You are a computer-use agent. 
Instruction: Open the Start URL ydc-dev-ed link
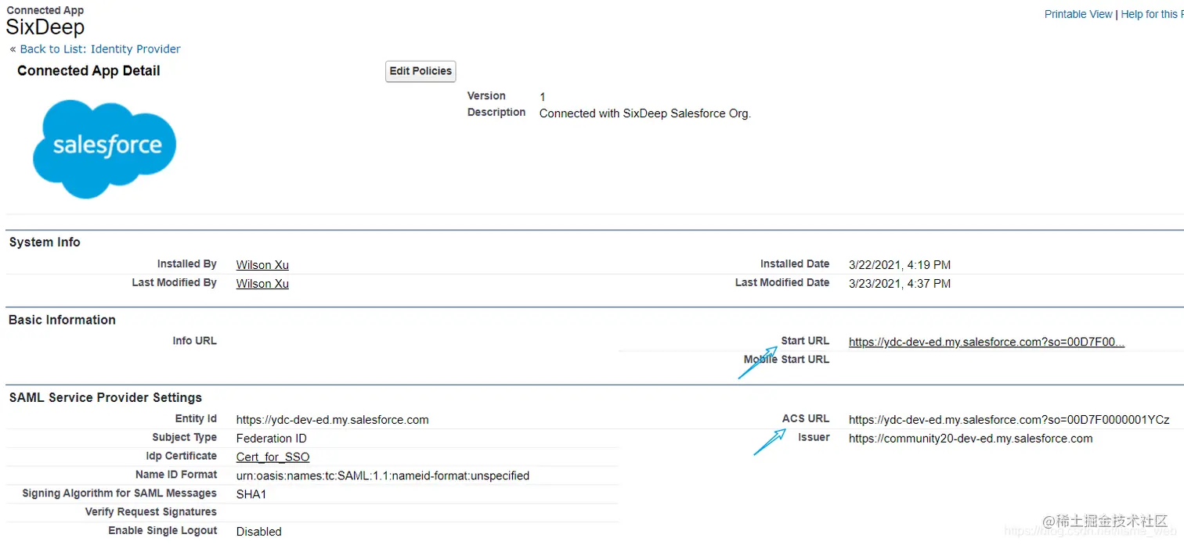(987, 342)
